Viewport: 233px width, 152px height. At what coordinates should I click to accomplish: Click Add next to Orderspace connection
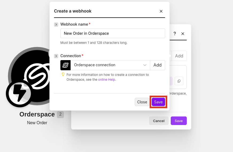[157, 65]
